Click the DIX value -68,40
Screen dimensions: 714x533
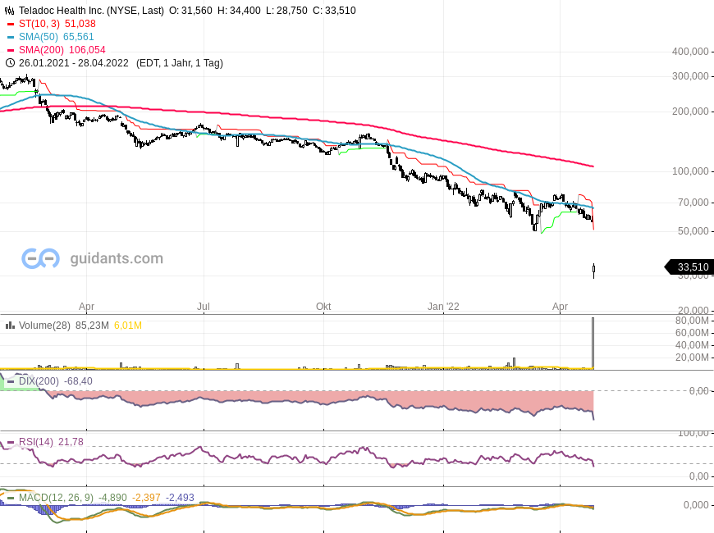(78, 381)
